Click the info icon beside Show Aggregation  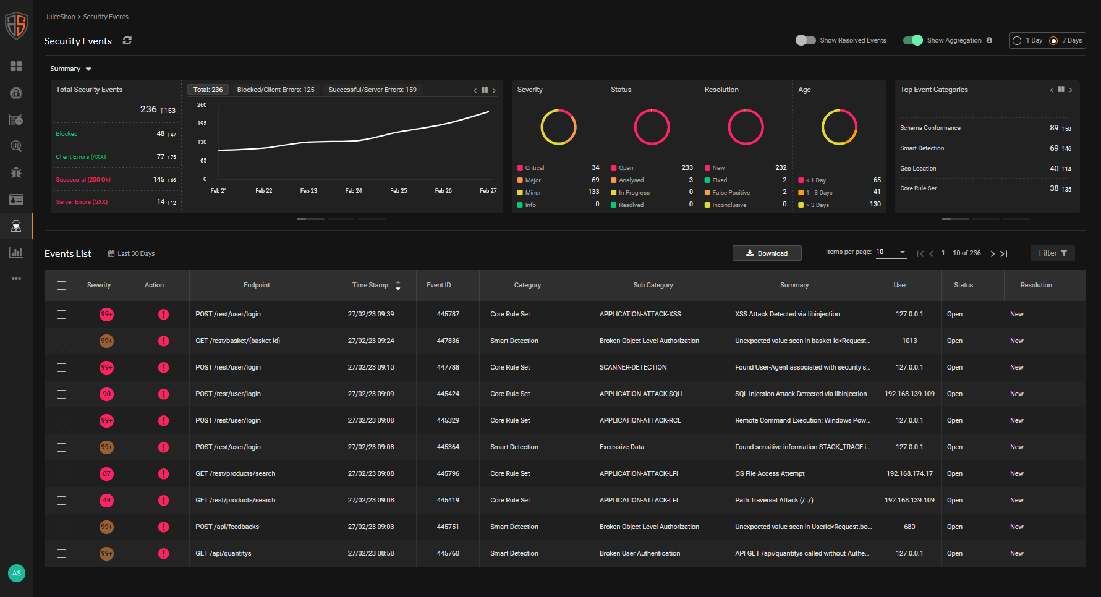[x=990, y=40]
